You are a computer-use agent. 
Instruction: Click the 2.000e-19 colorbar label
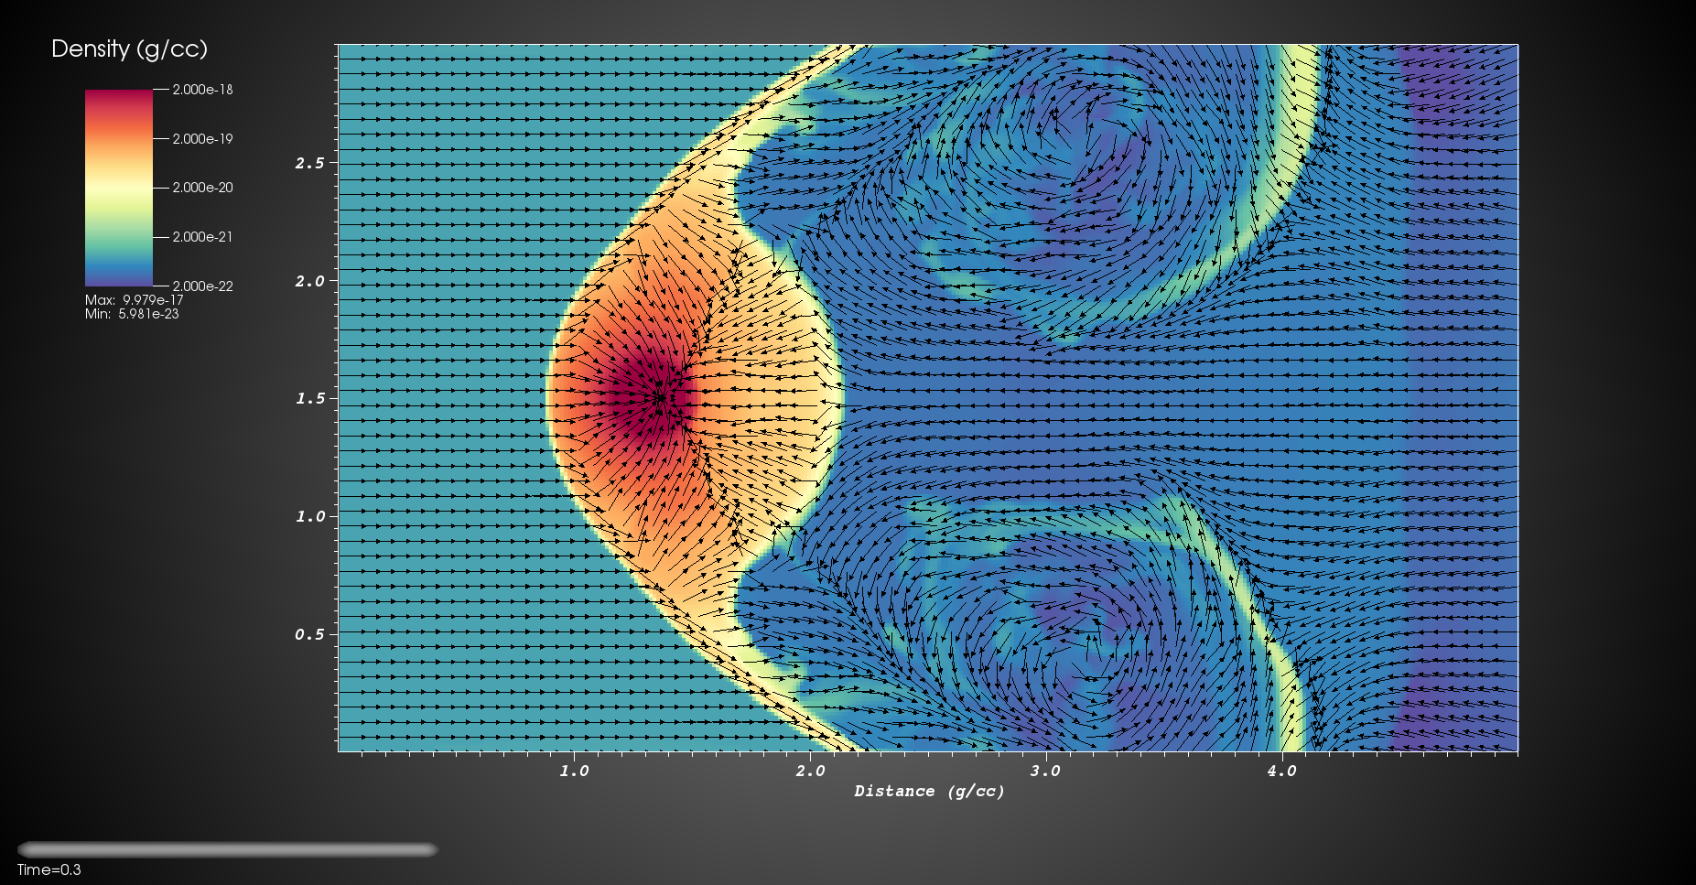202,139
